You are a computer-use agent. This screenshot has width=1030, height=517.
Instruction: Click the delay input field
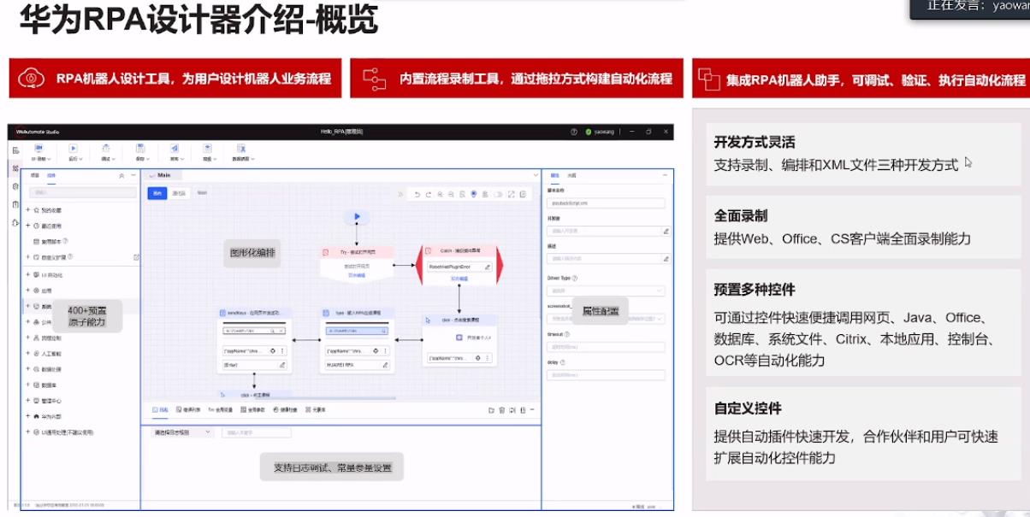606,375
